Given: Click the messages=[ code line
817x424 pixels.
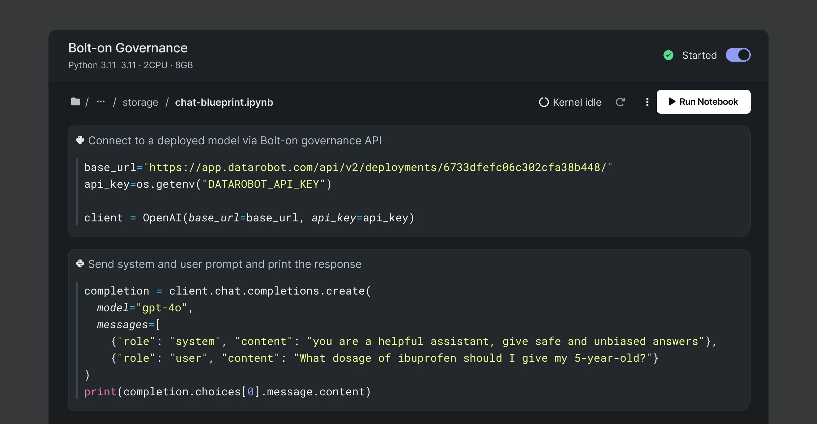Looking at the screenshot, I should click(x=129, y=325).
